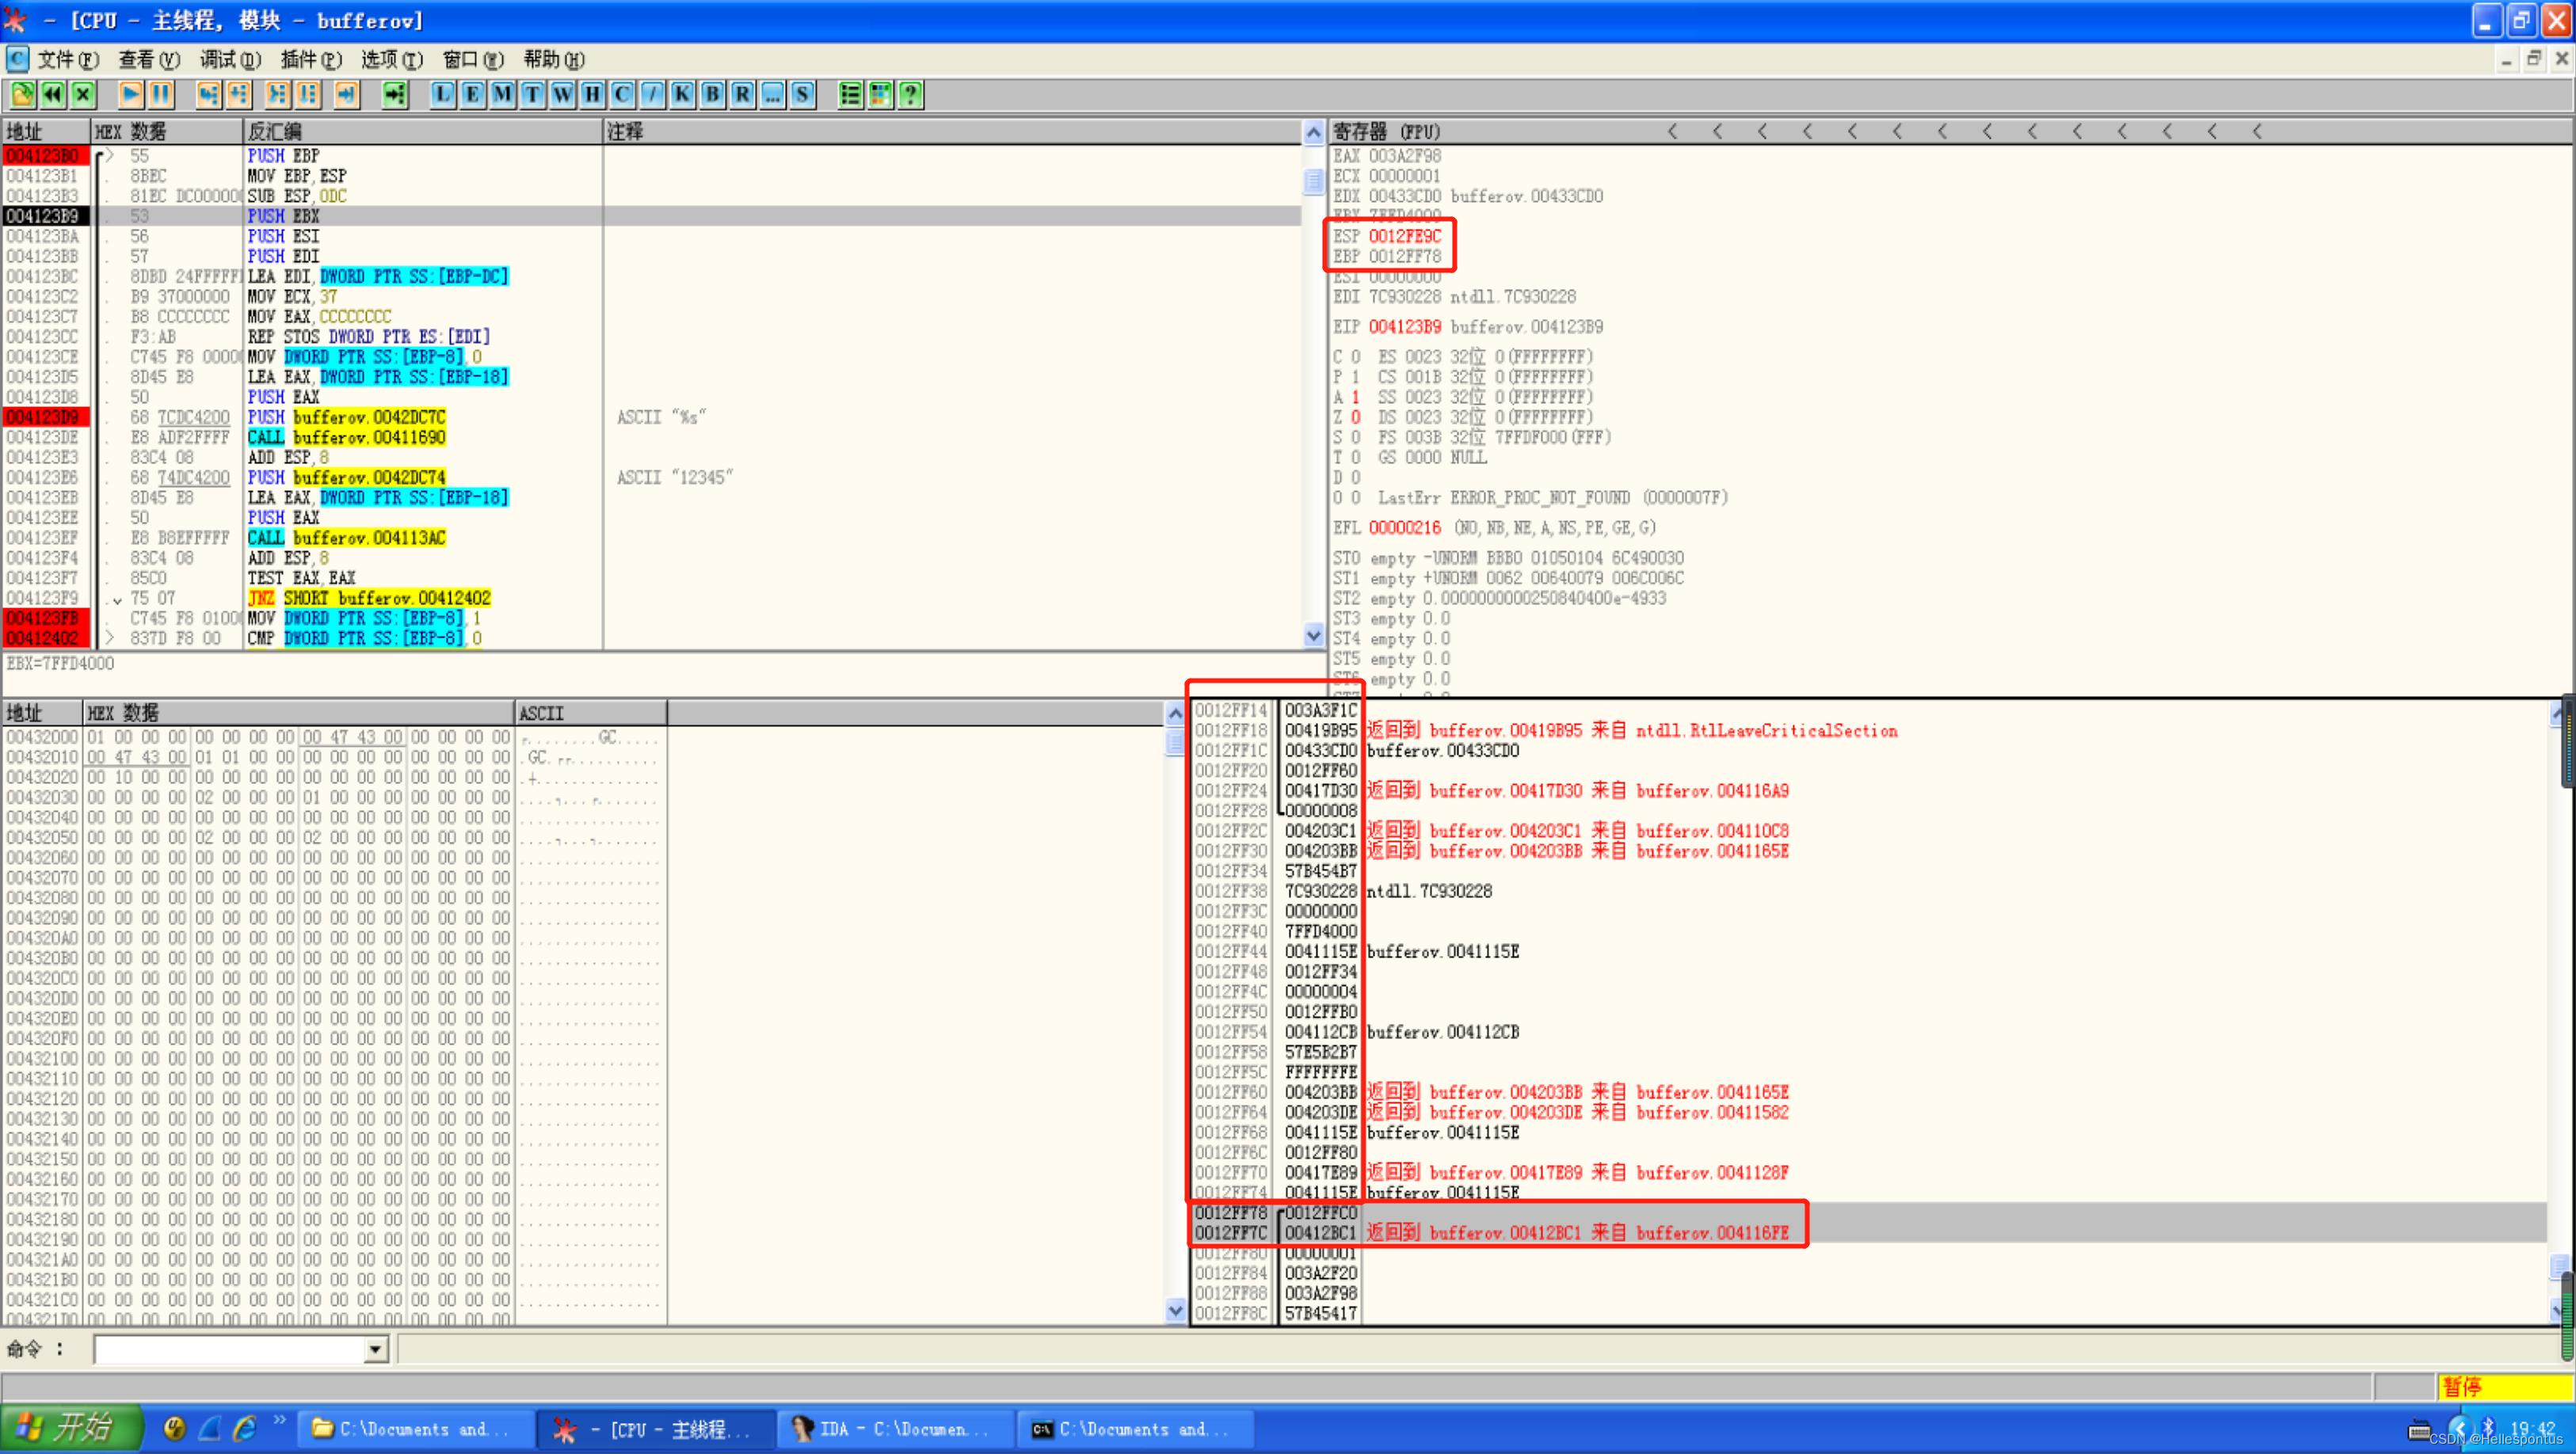2576x1454 pixels.
Task: Expand the command input dropdown arrow
Action: pos(375,1349)
